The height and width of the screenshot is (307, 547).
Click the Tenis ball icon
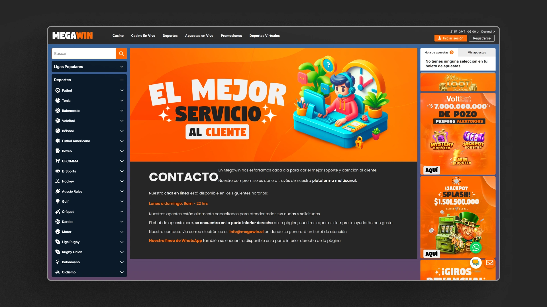click(x=58, y=101)
